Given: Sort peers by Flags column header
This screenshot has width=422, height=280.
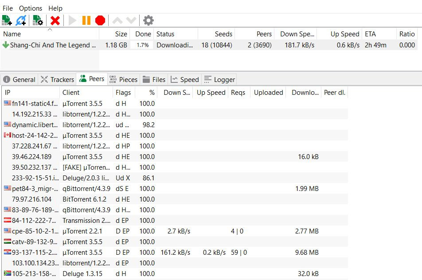Looking at the screenshot, I should click(123, 93).
